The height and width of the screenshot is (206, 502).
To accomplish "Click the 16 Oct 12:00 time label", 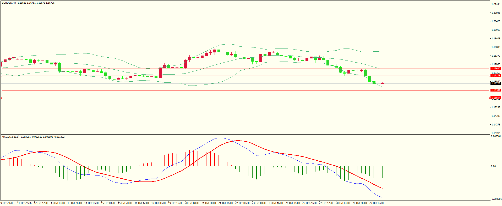I will (142, 203).
